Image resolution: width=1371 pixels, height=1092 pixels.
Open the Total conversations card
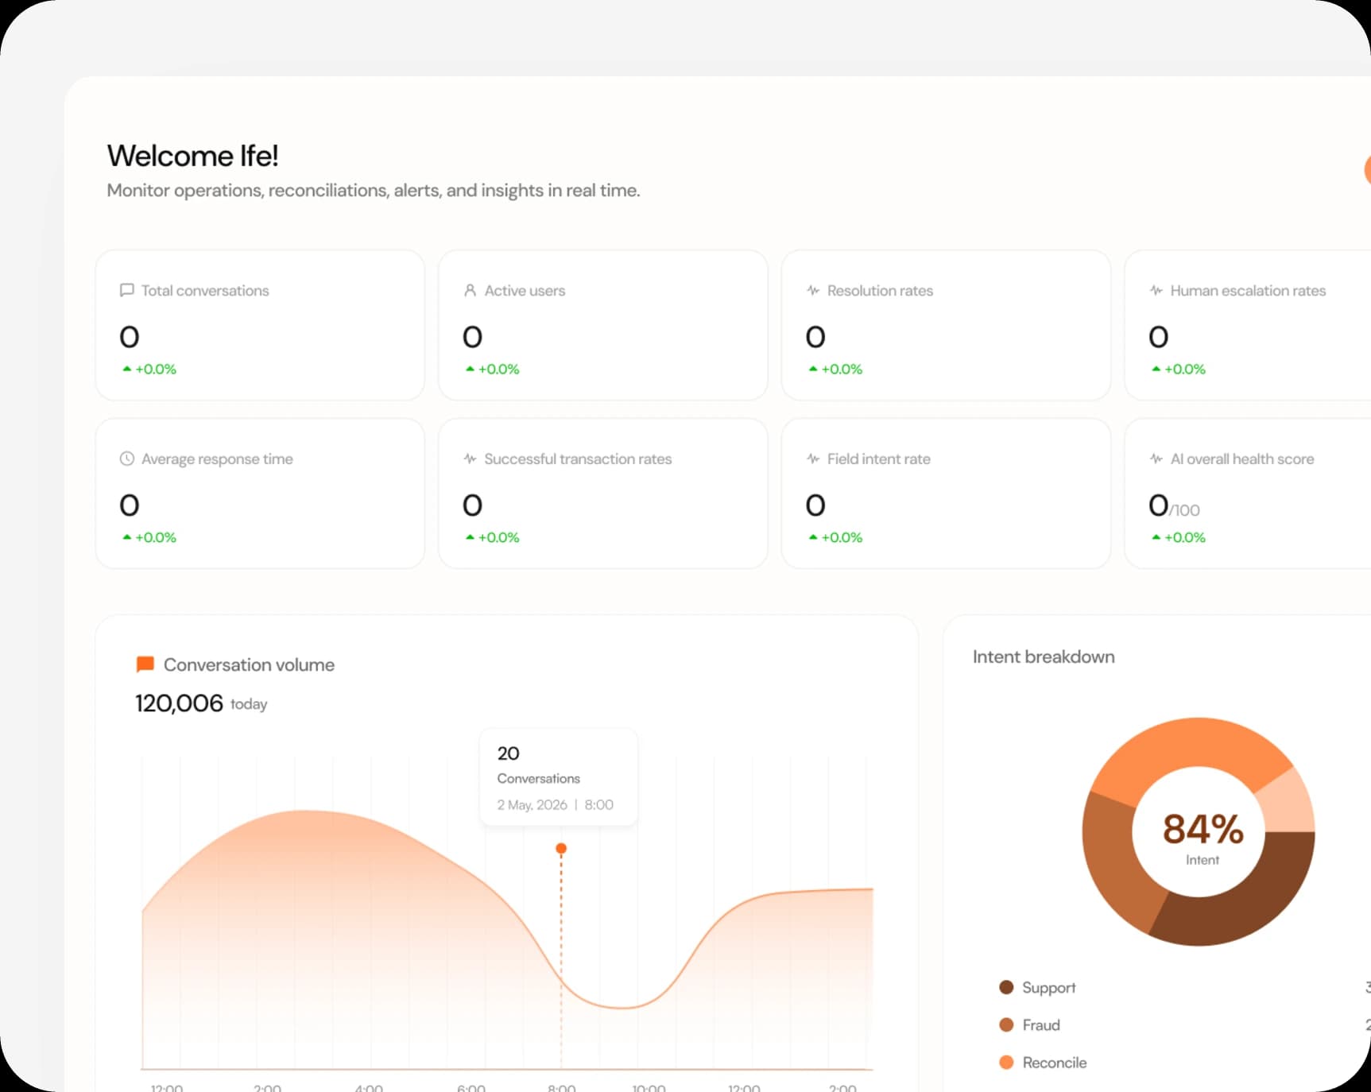[260, 325]
